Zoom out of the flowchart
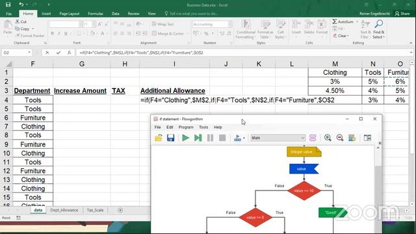This screenshot has height=234, width=416. pos(340,138)
